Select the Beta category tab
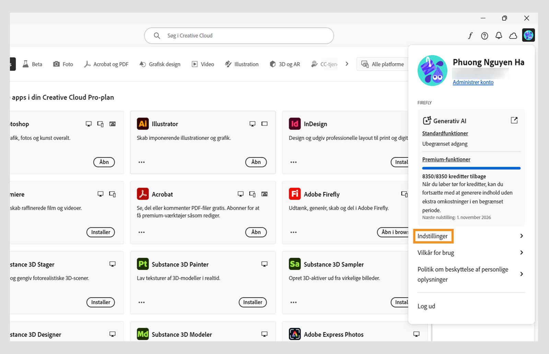 click(x=33, y=64)
